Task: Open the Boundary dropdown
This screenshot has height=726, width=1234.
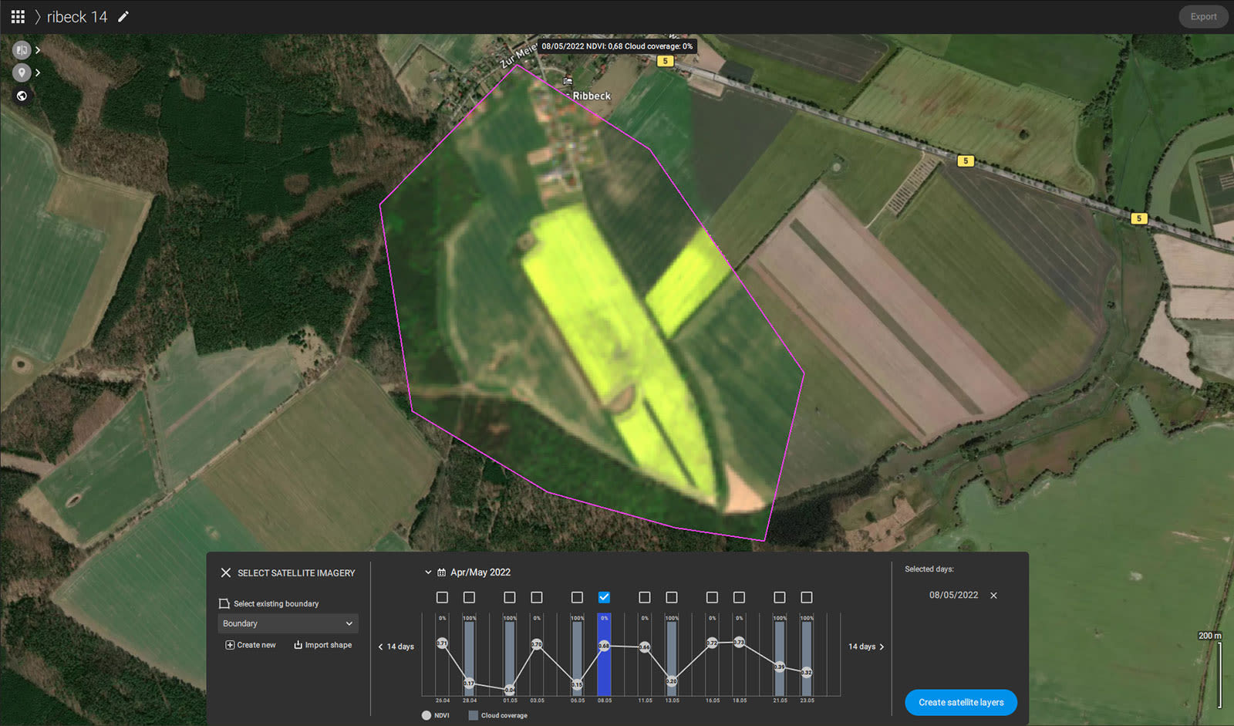Action: (287, 623)
